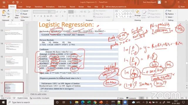
Task: Click the Copy icon in the Clipboard group
Action: click(x=9, y=14)
